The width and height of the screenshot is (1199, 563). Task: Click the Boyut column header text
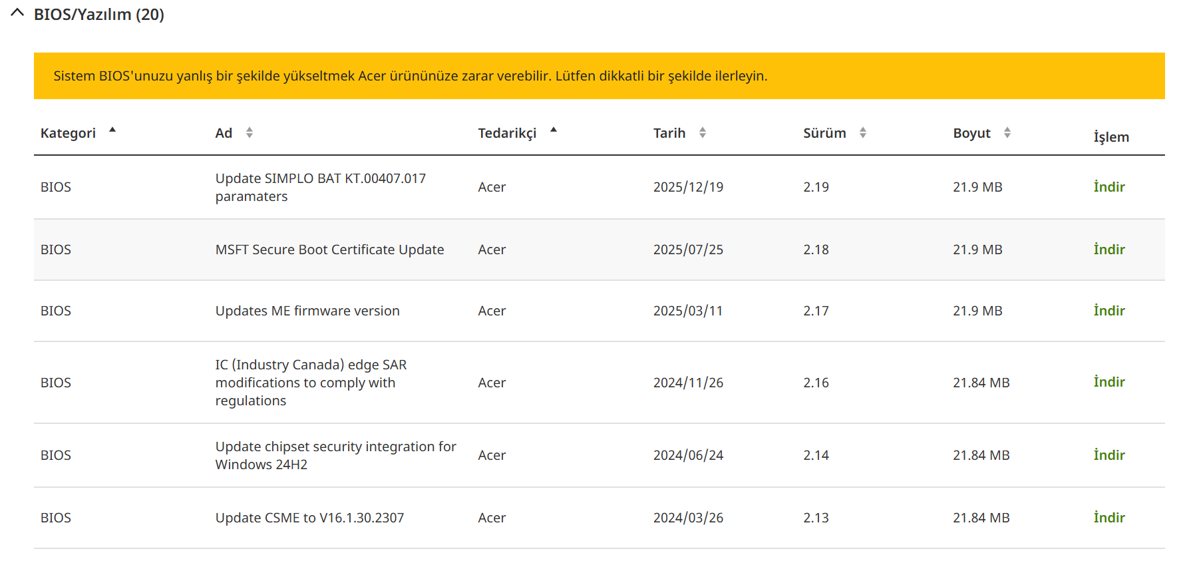pos(972,133)
